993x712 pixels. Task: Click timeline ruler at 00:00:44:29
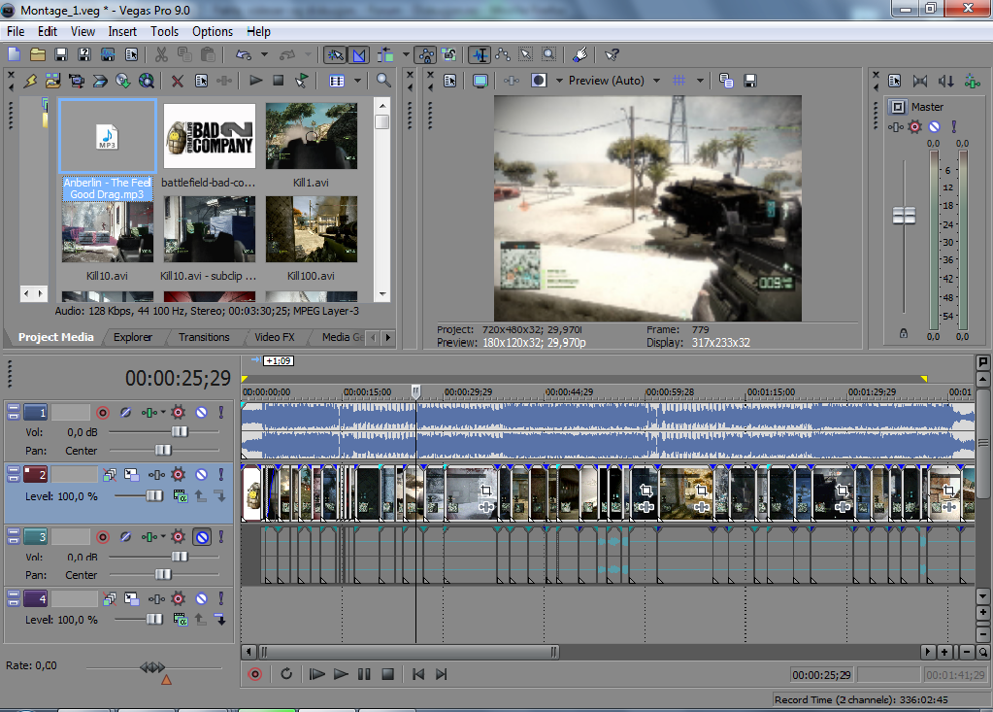pos(570,392)
